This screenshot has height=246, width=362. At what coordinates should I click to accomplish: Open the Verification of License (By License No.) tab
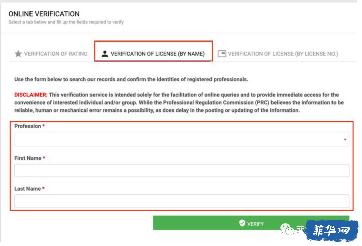[x=278, y=54]
